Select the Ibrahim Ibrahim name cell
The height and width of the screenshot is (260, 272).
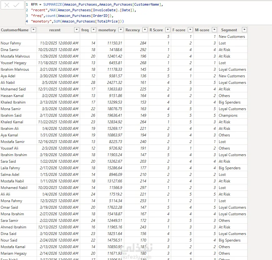click(18, 155)
